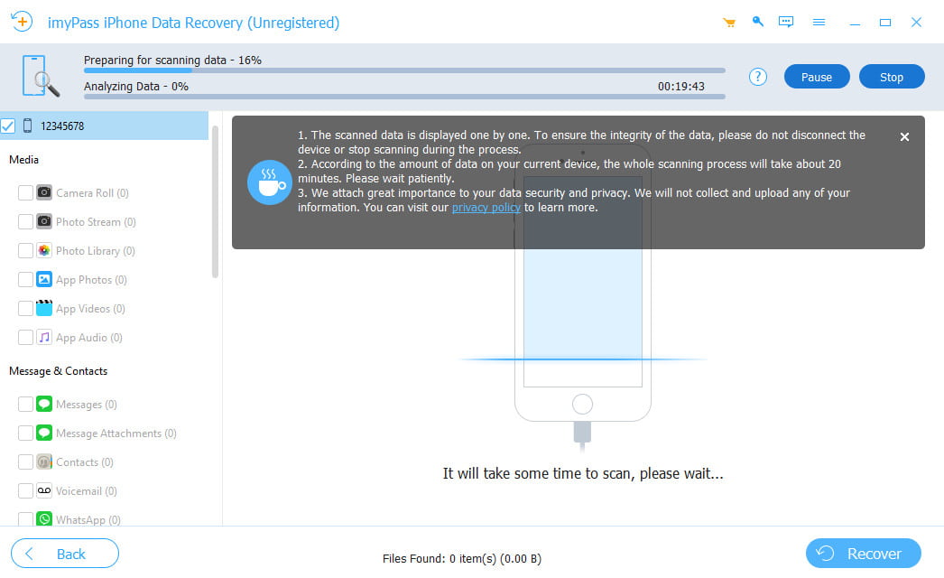Click the key register icon
Image resolution: width=944 pixels, height=578 pixels.
[x=758, y=22]
